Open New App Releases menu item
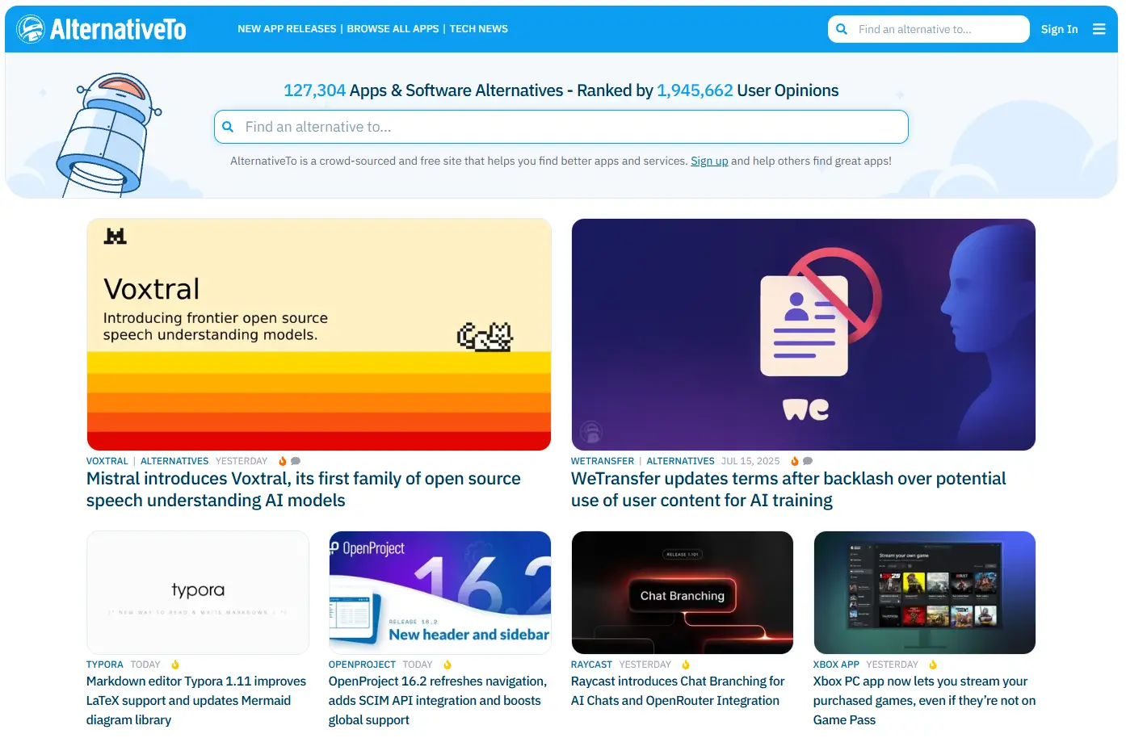The width and height of the screenshot is (1126, 738). click(x=287, y=29)
